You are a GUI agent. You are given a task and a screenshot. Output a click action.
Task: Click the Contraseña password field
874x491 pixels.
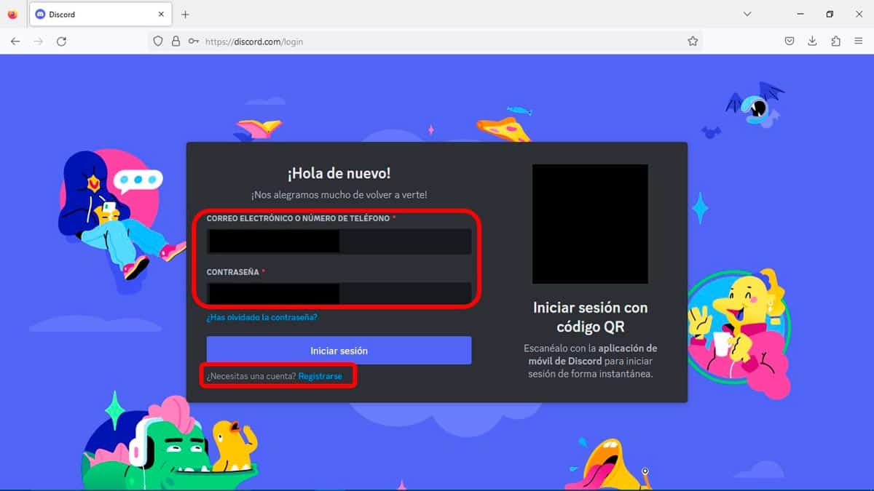click(x=339, y=294)
